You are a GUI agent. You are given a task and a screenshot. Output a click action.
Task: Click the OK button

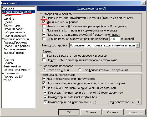point(69,112)
